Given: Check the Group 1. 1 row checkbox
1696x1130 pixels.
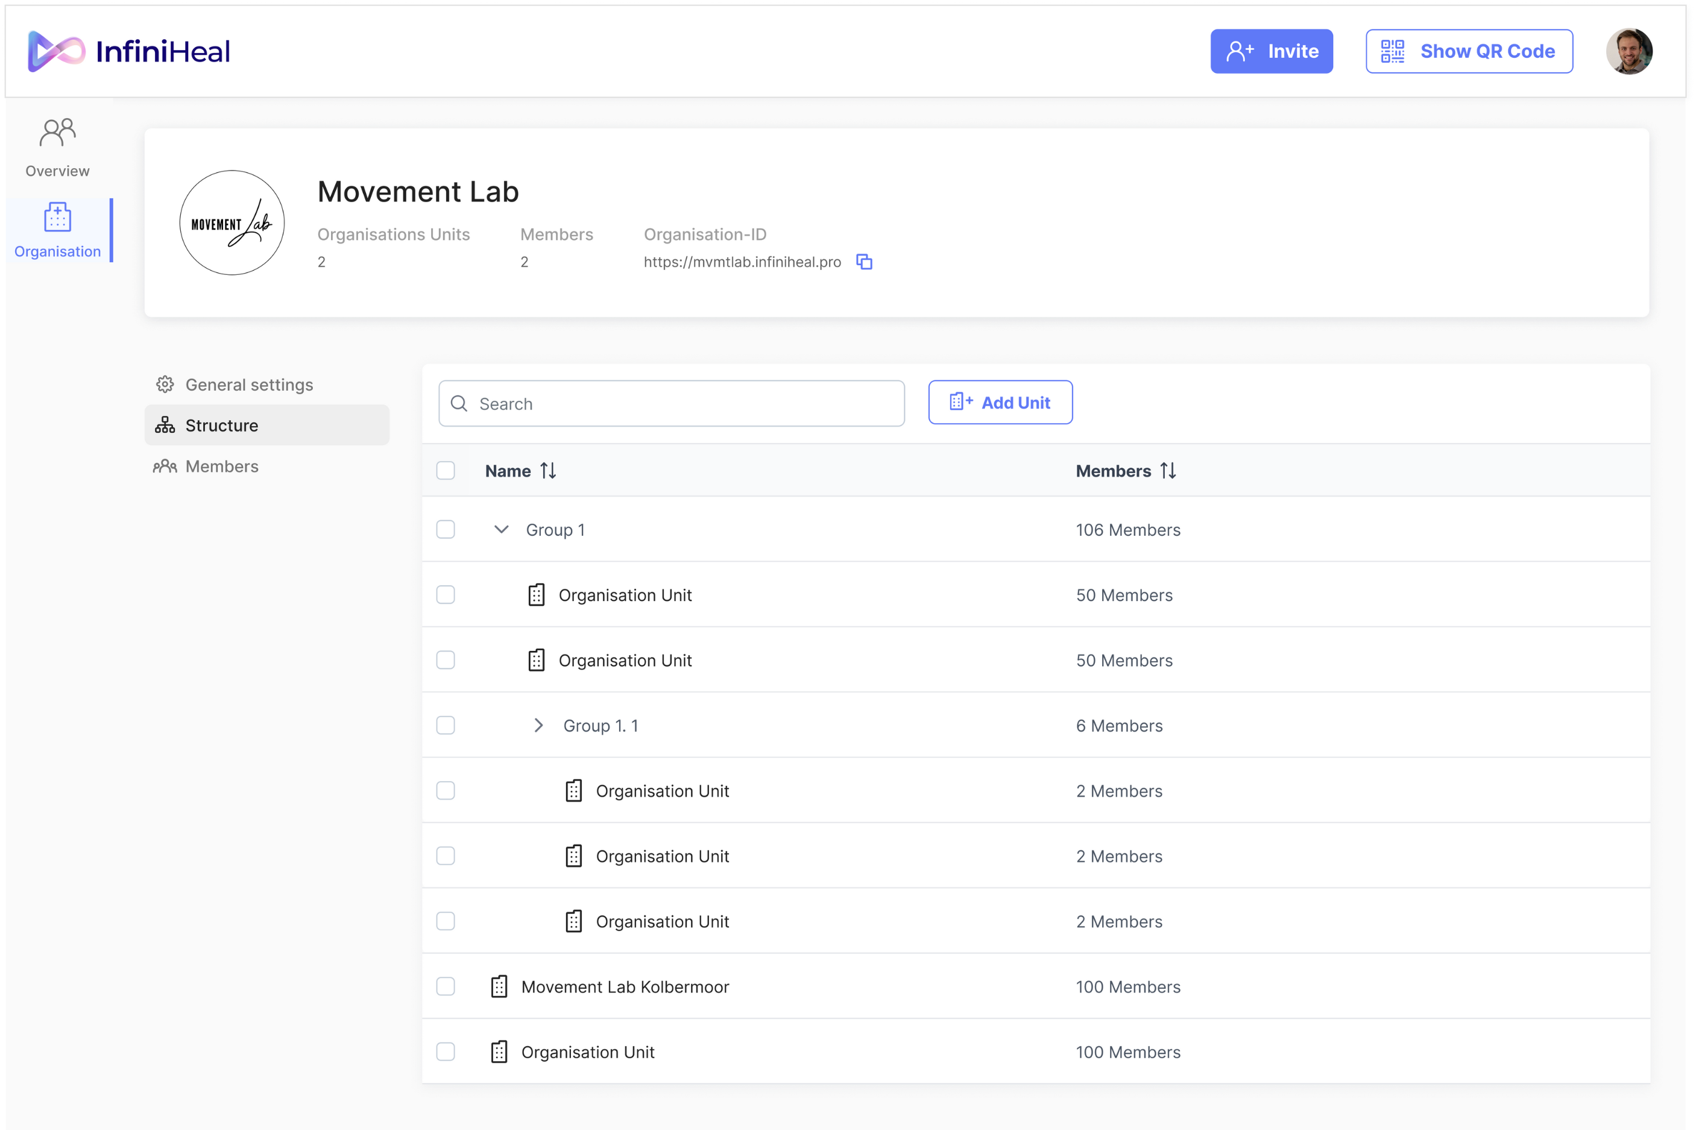Looking at the screenshot, I should click(x=446, y=725).
